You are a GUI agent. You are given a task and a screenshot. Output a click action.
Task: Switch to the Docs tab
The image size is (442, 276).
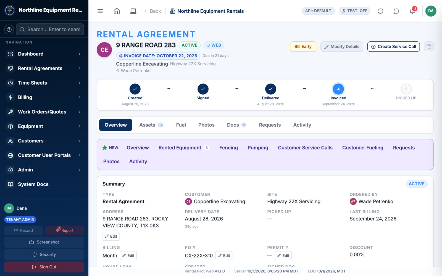pyautogui.click(x=236, y=125)
